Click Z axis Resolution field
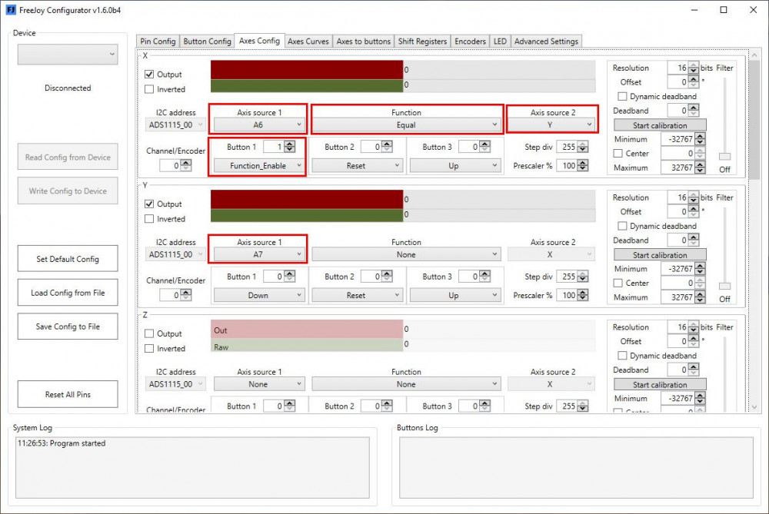 [x=677, y=327]
